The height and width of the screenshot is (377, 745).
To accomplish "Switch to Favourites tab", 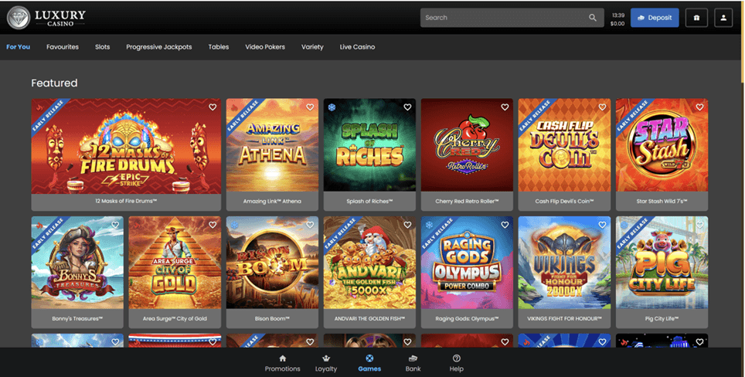I will [63, 46].
